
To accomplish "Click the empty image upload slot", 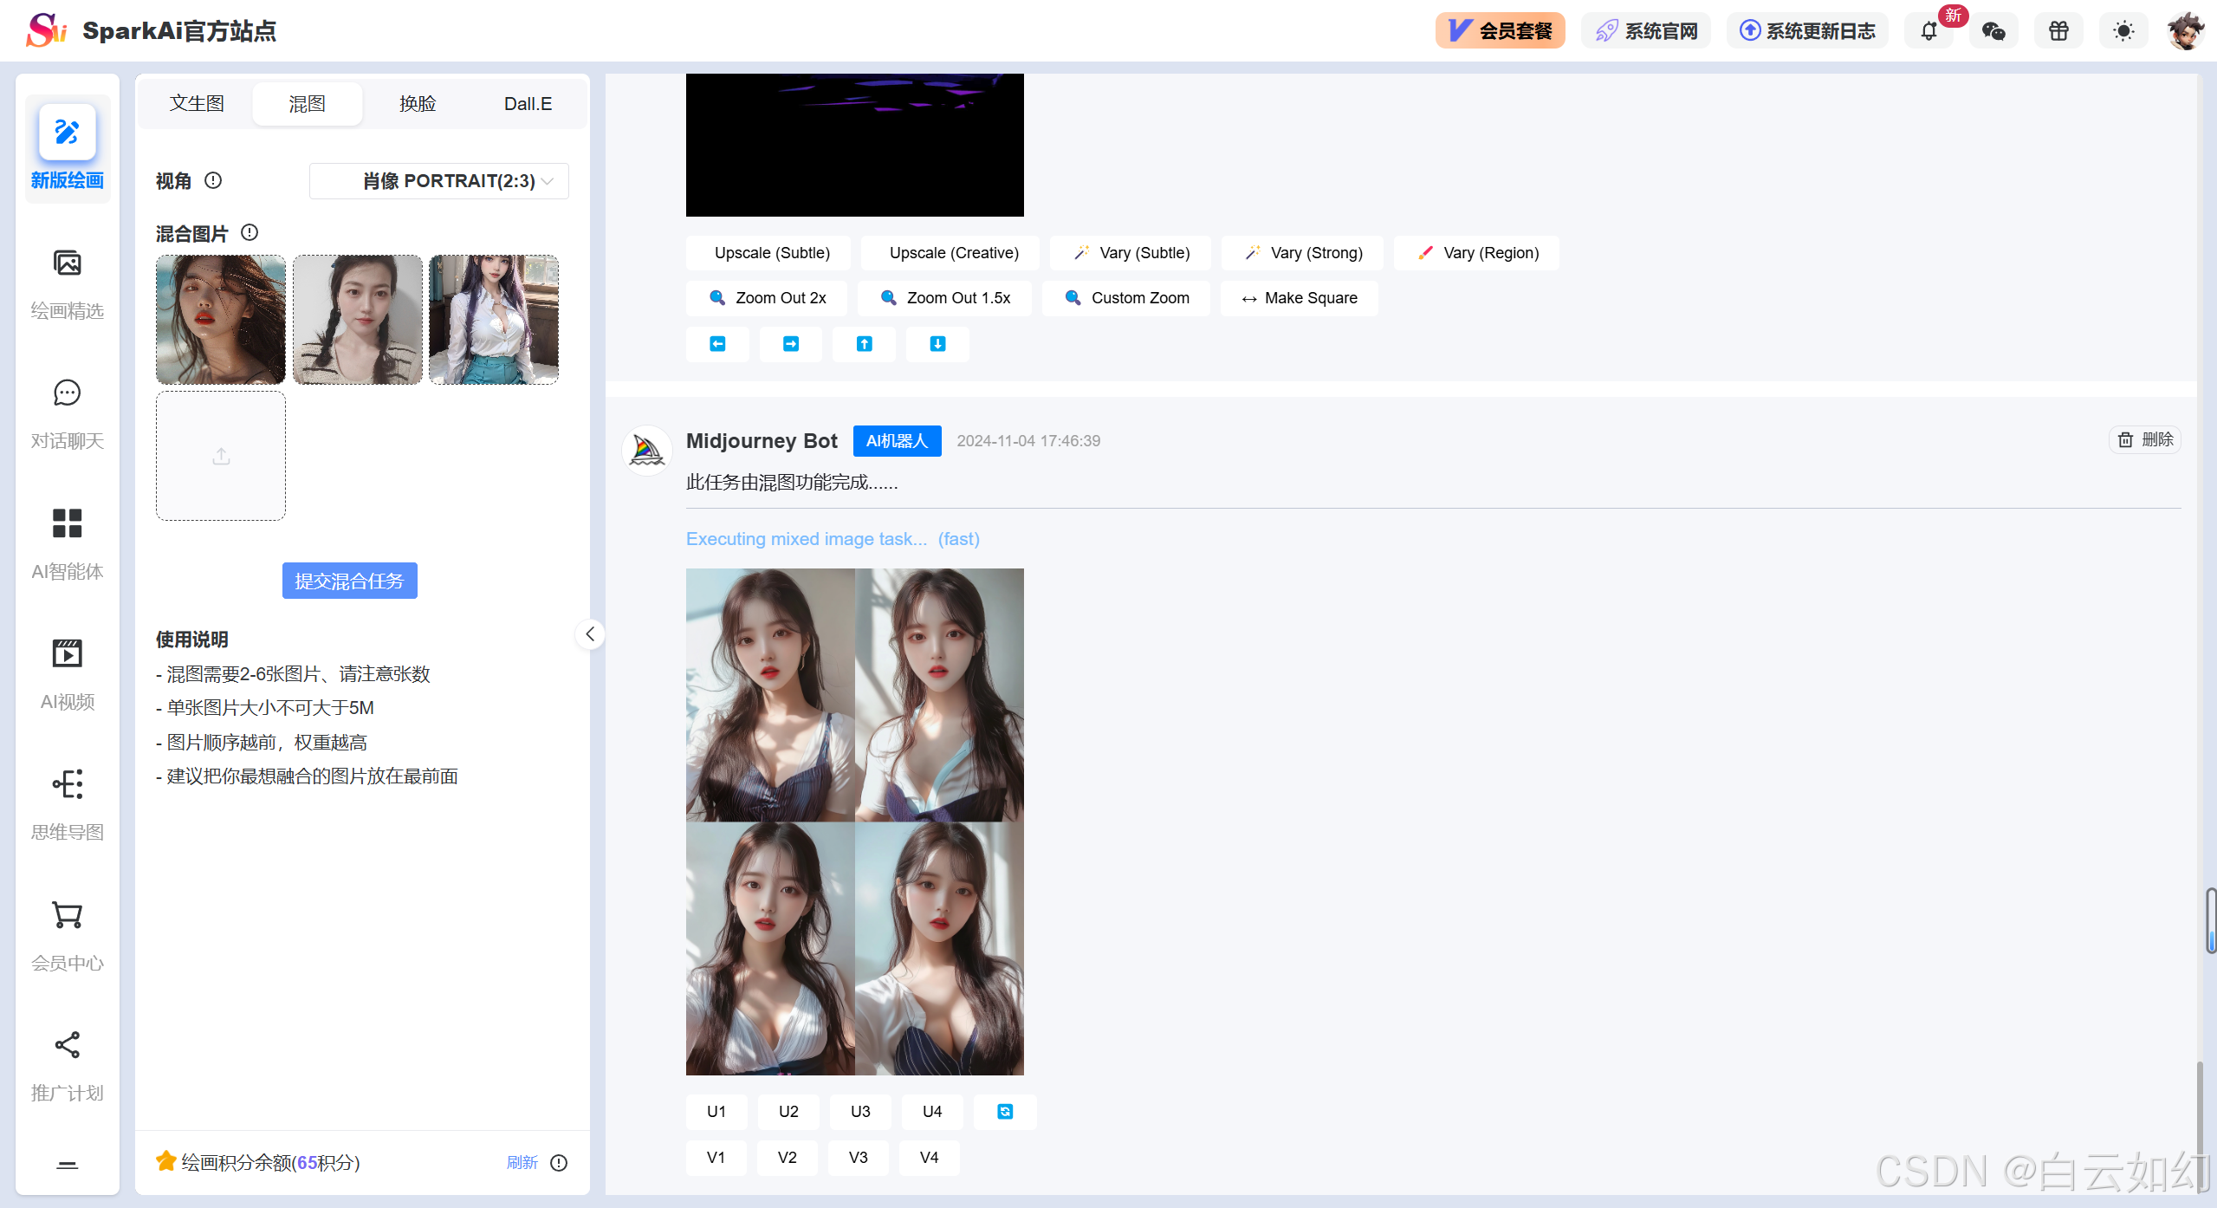I will point(221,456).
